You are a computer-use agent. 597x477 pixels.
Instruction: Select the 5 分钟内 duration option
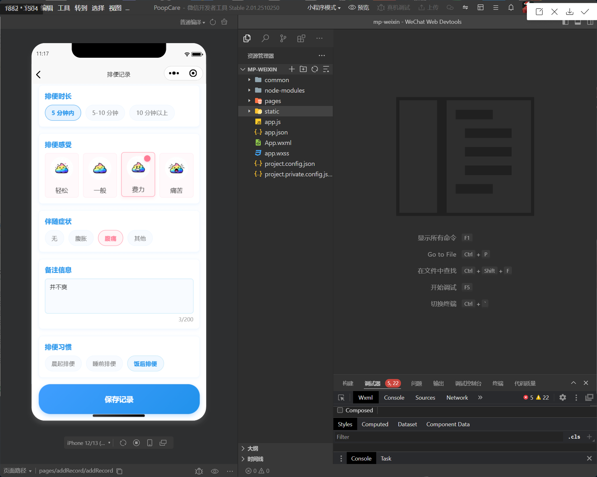click(x=63, y=113)
